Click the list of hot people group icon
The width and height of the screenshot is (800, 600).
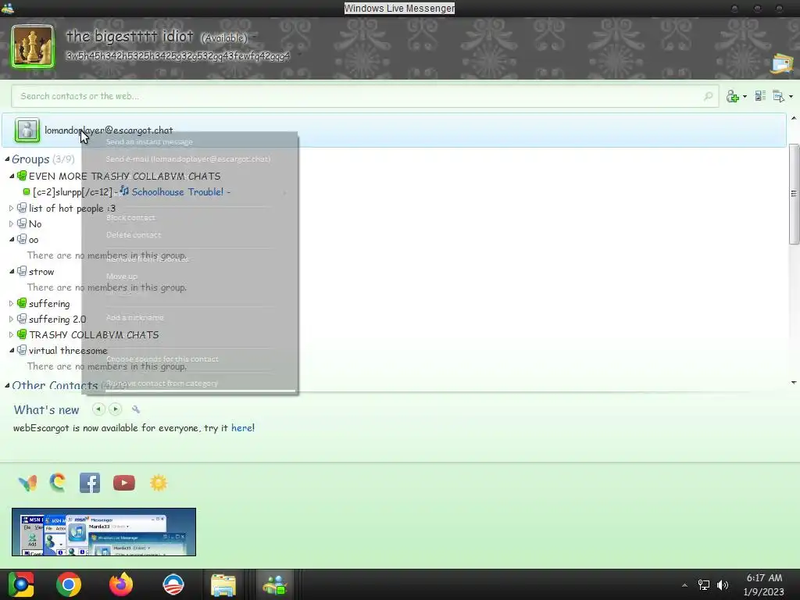click(22, 208)
